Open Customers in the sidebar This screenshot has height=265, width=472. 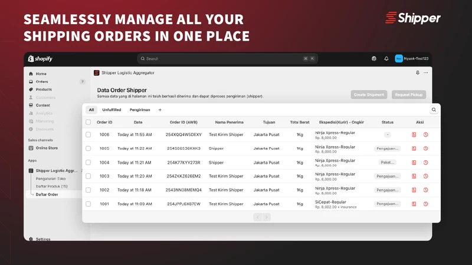coord(45,97)
